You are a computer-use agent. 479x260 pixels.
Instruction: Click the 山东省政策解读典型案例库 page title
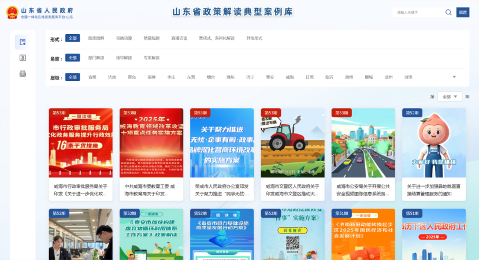click(233, 12)
